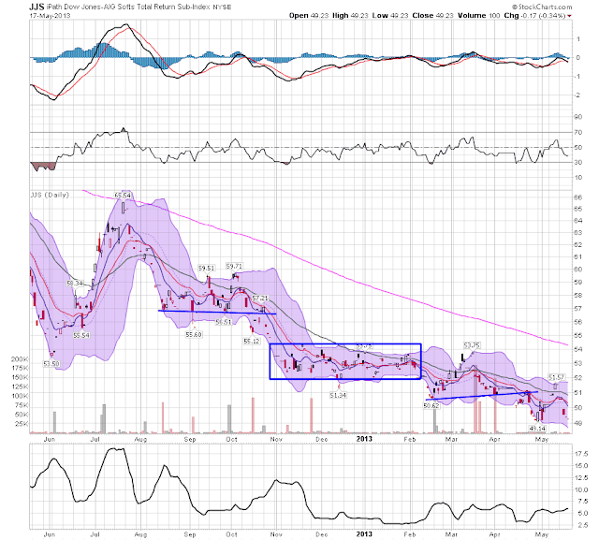Click the 58.34 price label

75,283
